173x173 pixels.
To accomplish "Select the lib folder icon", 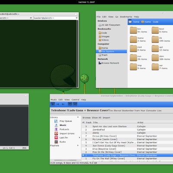I will (155, 39).
